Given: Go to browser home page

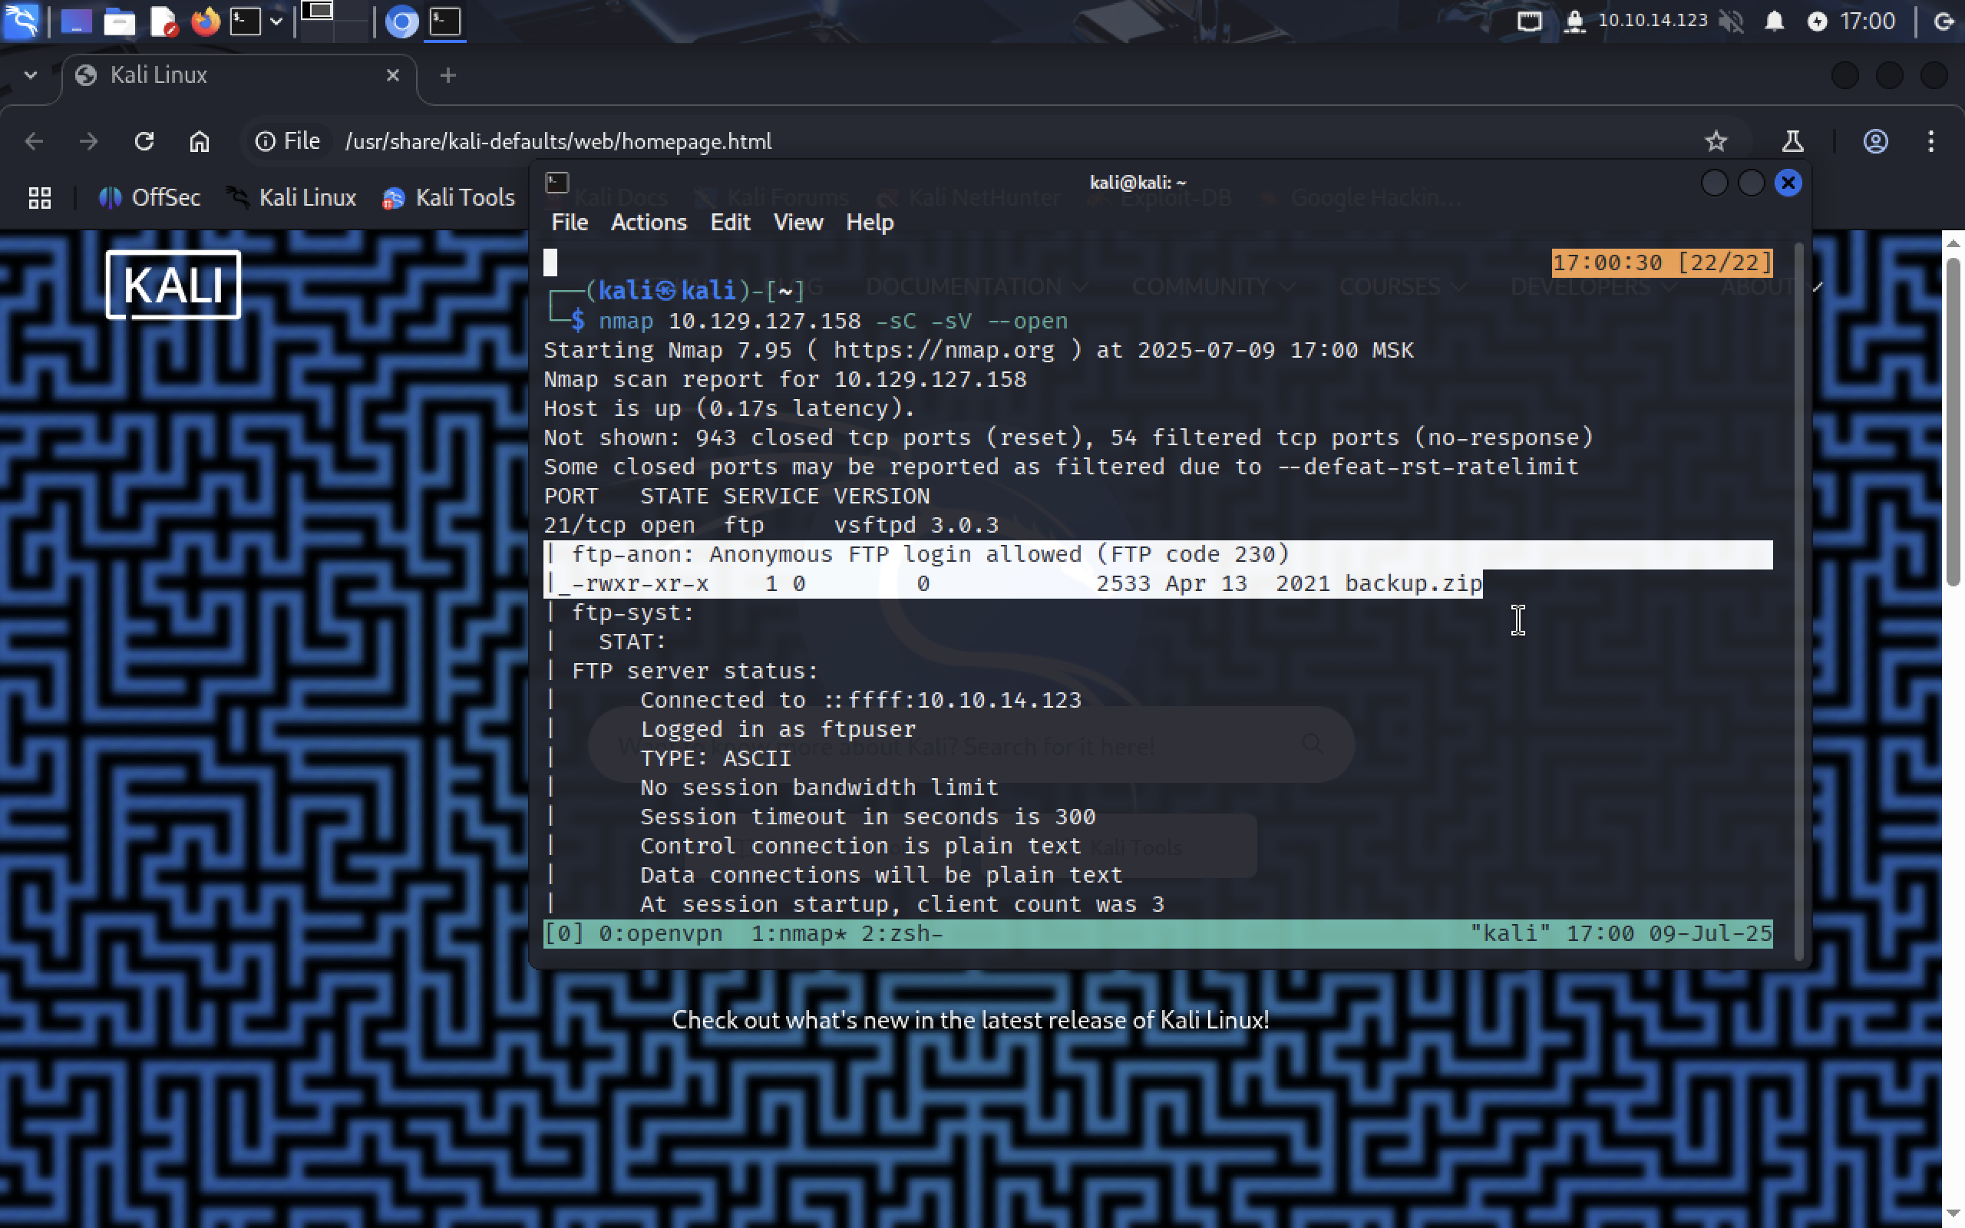Looking at the screenshot, I should click(200, 141).
